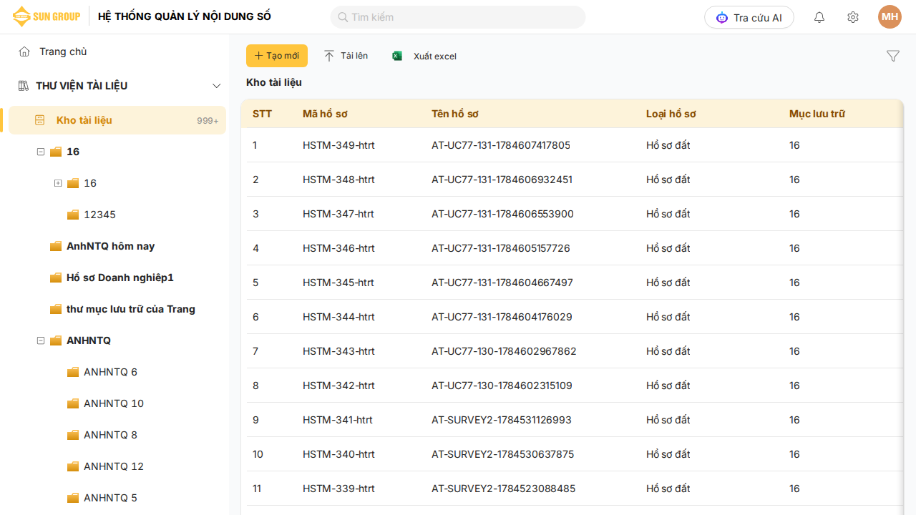This screenshot has height=515, width=916.
Task: Open the table filter funnel icon
Action: tap(893, 56)
